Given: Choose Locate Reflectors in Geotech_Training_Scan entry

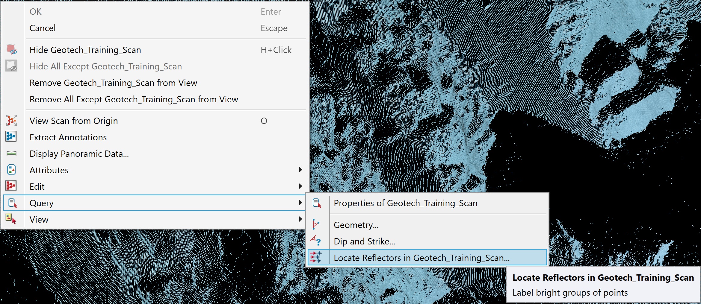Looking at the screenshot, I should pos(427,258).
